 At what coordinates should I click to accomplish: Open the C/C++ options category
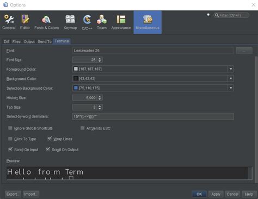[x=87, y=22]
